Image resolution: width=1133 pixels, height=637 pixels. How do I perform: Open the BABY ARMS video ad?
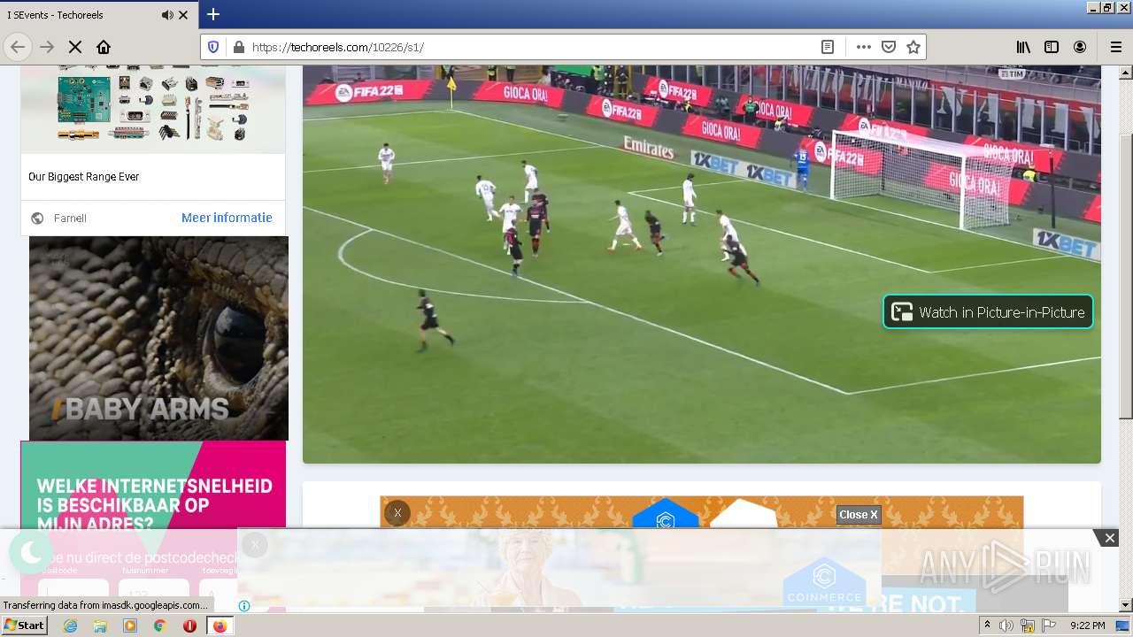click(158, 338)
